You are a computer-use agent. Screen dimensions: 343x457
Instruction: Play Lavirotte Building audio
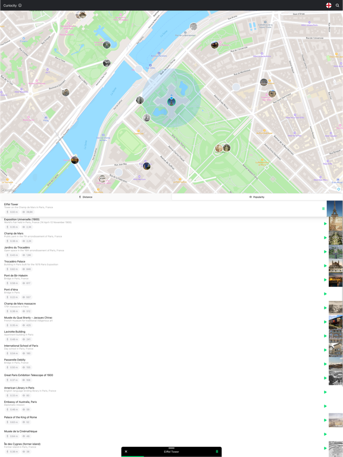(325, 336)
